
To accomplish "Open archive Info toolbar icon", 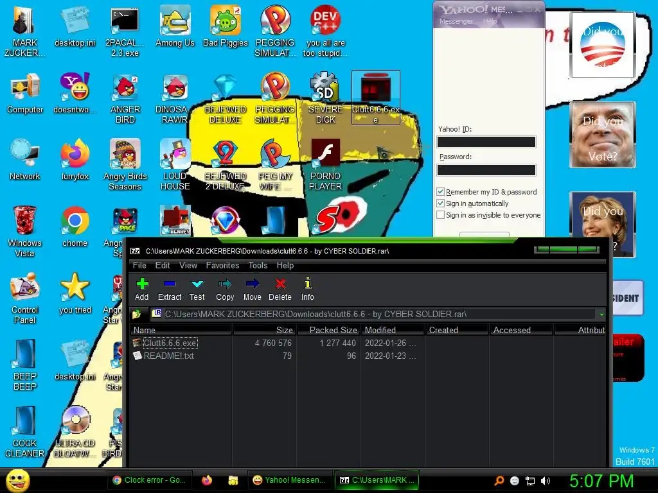I will (308, 289).
